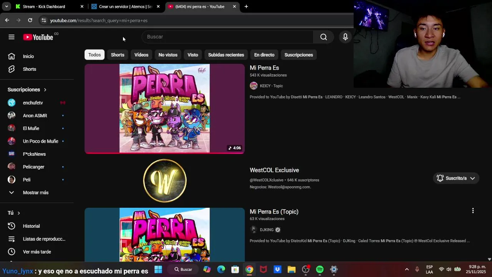Start voice search with microphone icon

(345, 37)
